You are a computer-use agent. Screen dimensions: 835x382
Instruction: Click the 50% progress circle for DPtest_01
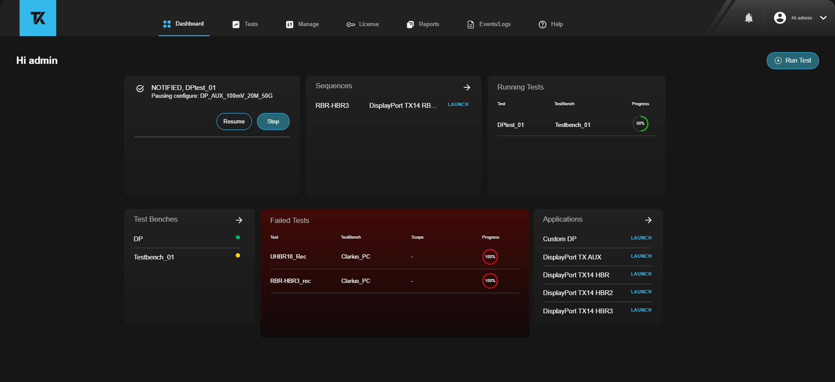point(640,124)
